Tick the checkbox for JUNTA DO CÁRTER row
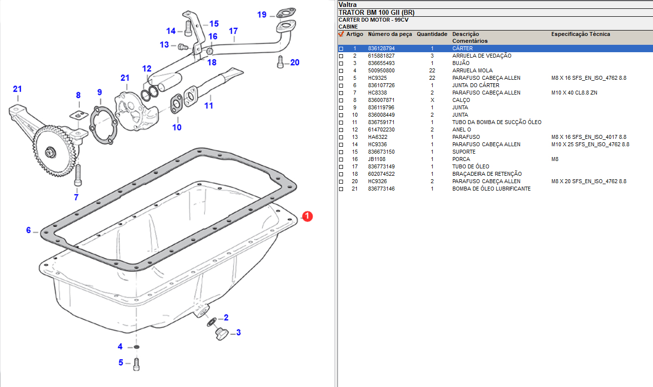The height and width of the screenshot is (387, 653). (341, 86)
